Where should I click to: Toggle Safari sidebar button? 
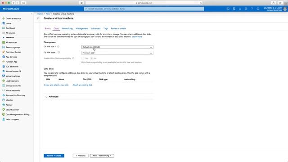coord(23,3)
